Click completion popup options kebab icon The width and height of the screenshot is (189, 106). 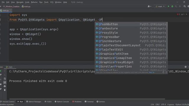[166, 72]
